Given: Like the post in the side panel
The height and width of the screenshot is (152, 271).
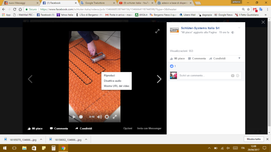Looking at the screenshot, I should [177, 58].
